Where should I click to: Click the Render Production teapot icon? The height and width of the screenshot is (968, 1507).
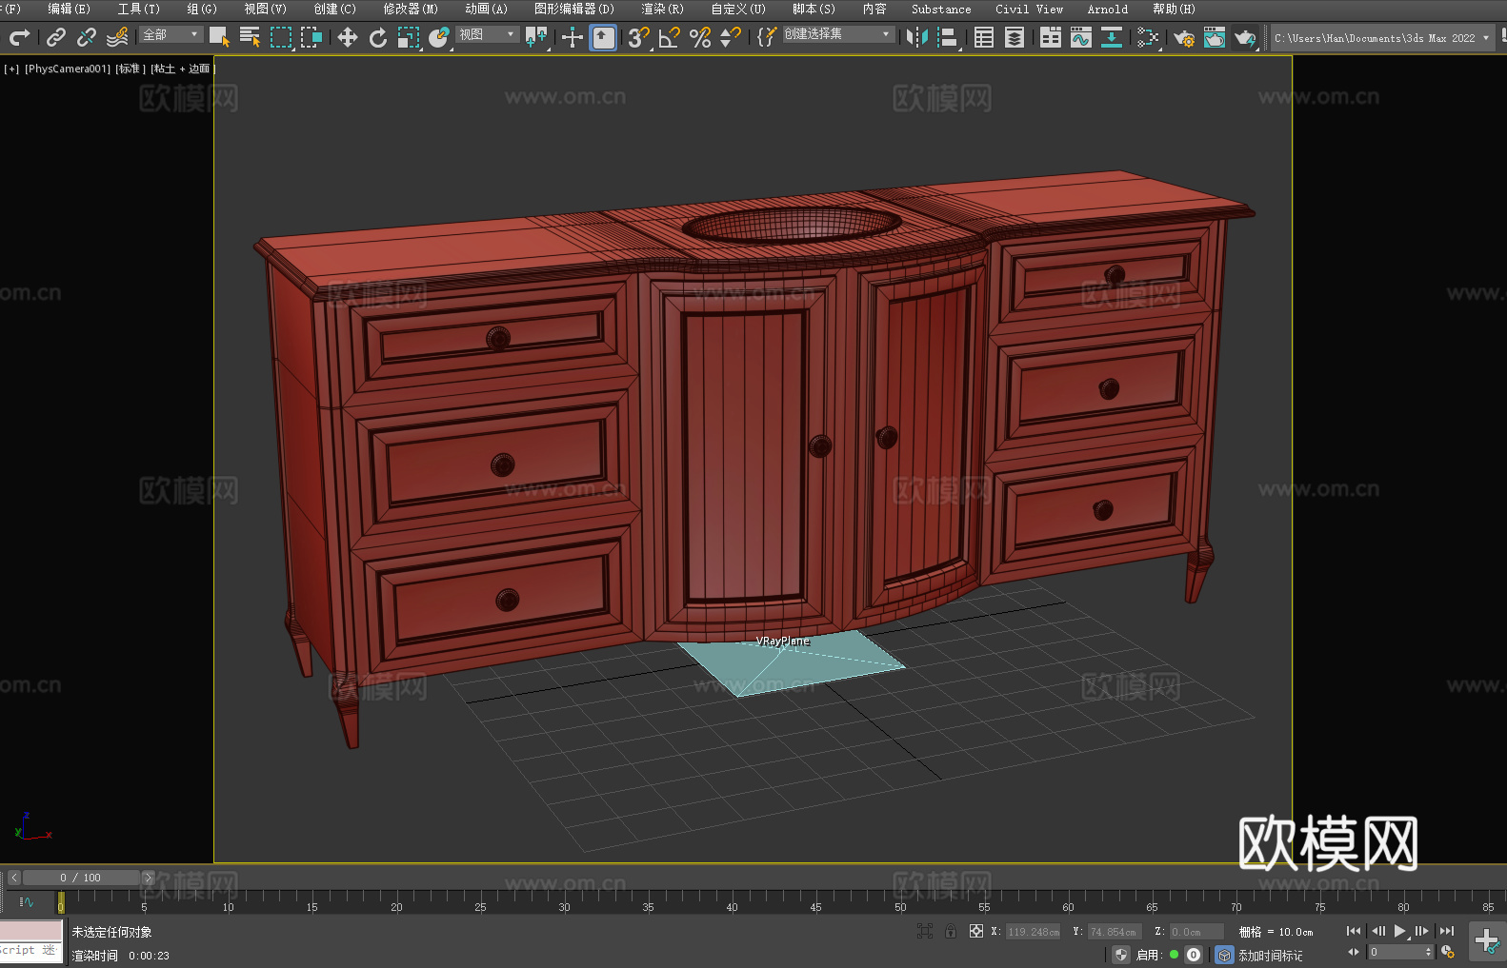[1245, 37]
